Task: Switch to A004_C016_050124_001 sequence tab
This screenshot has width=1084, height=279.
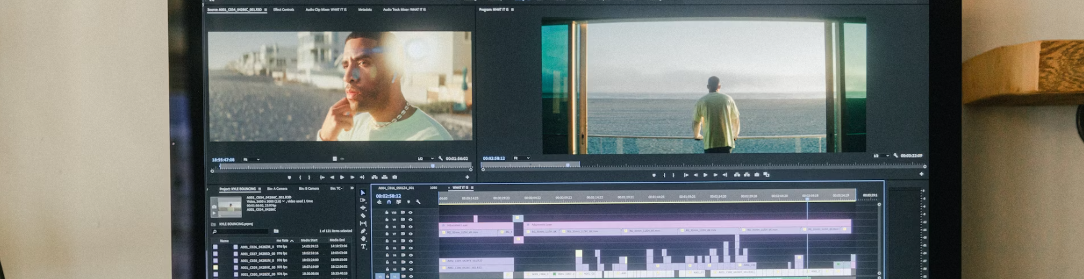Action: [x=396, y=188]
